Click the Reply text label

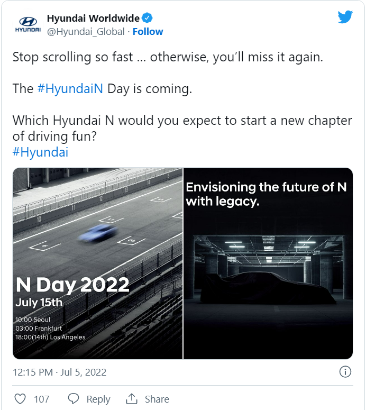coord(98,399)
